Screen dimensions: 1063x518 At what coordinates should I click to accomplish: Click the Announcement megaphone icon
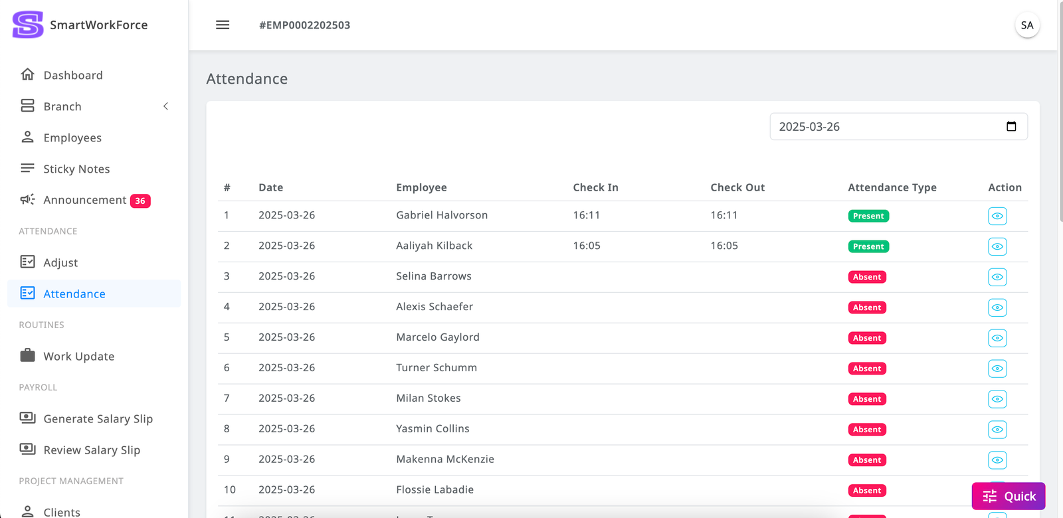pyautogui.click(x=27, y=200)
